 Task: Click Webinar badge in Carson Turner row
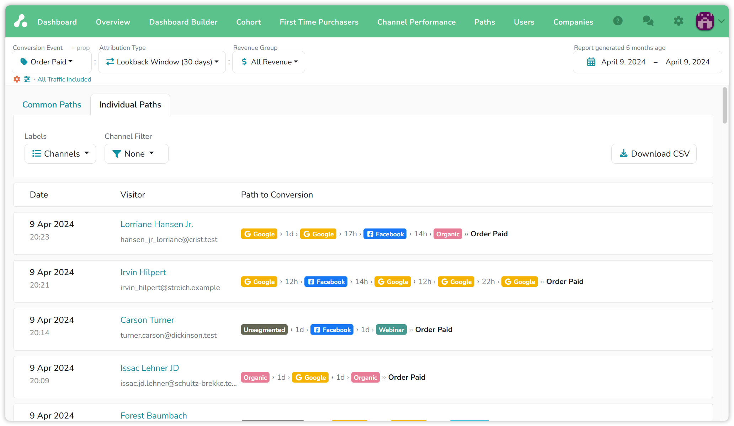click(x=391, y=330)
